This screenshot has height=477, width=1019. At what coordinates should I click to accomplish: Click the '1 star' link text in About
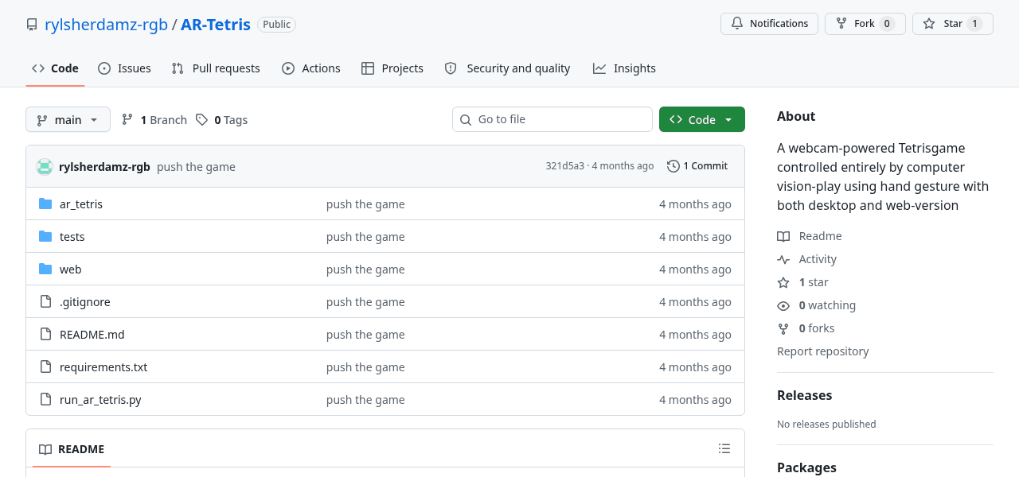814,282
